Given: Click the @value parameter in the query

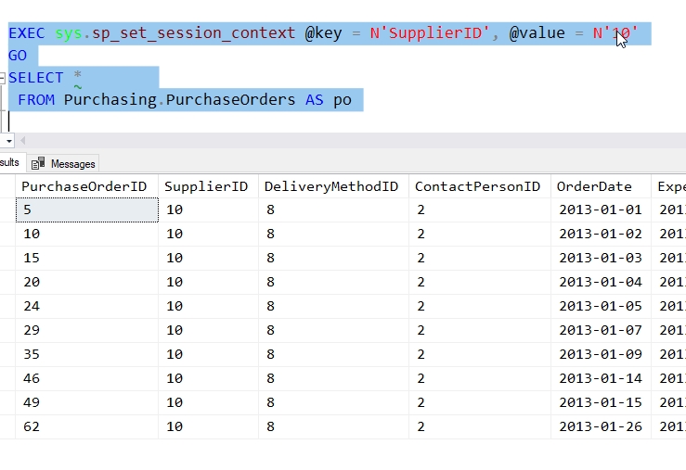Looking at the screenshot, I should coord(537,33).
